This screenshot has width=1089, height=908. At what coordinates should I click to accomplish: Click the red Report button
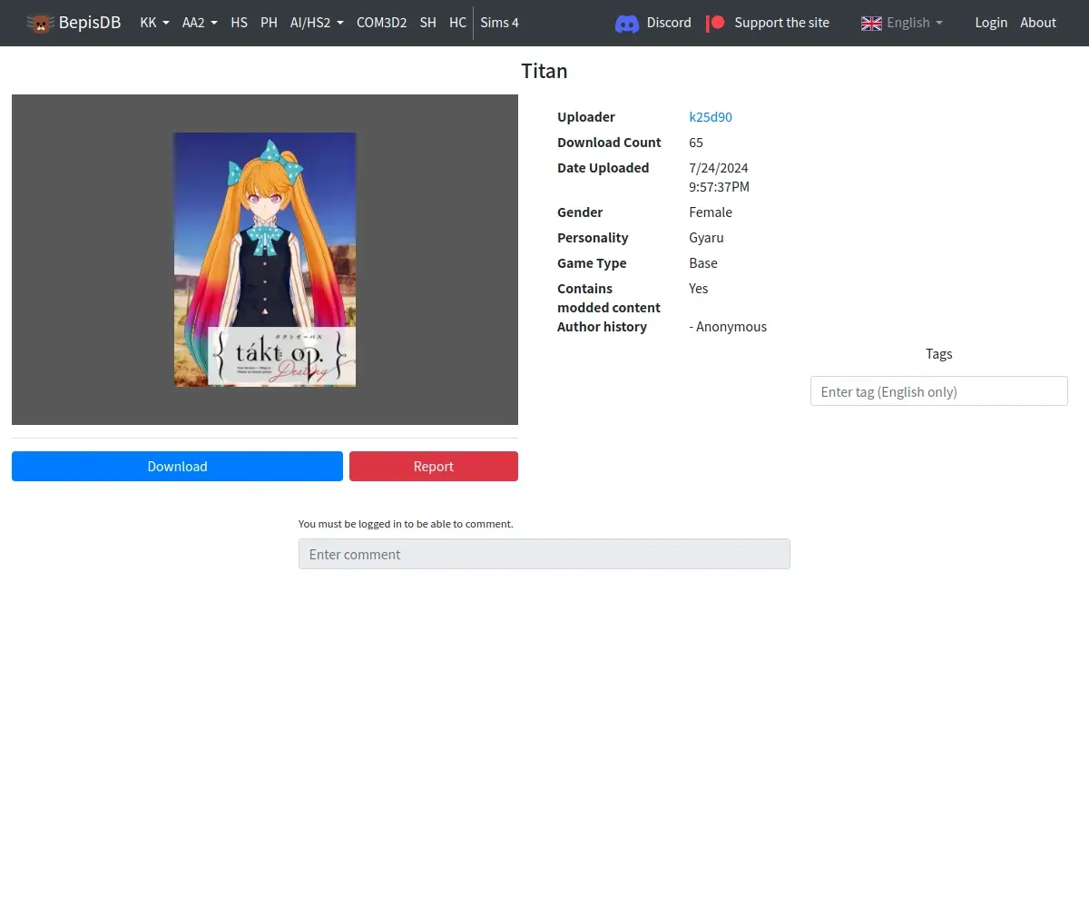click(434, 467)
